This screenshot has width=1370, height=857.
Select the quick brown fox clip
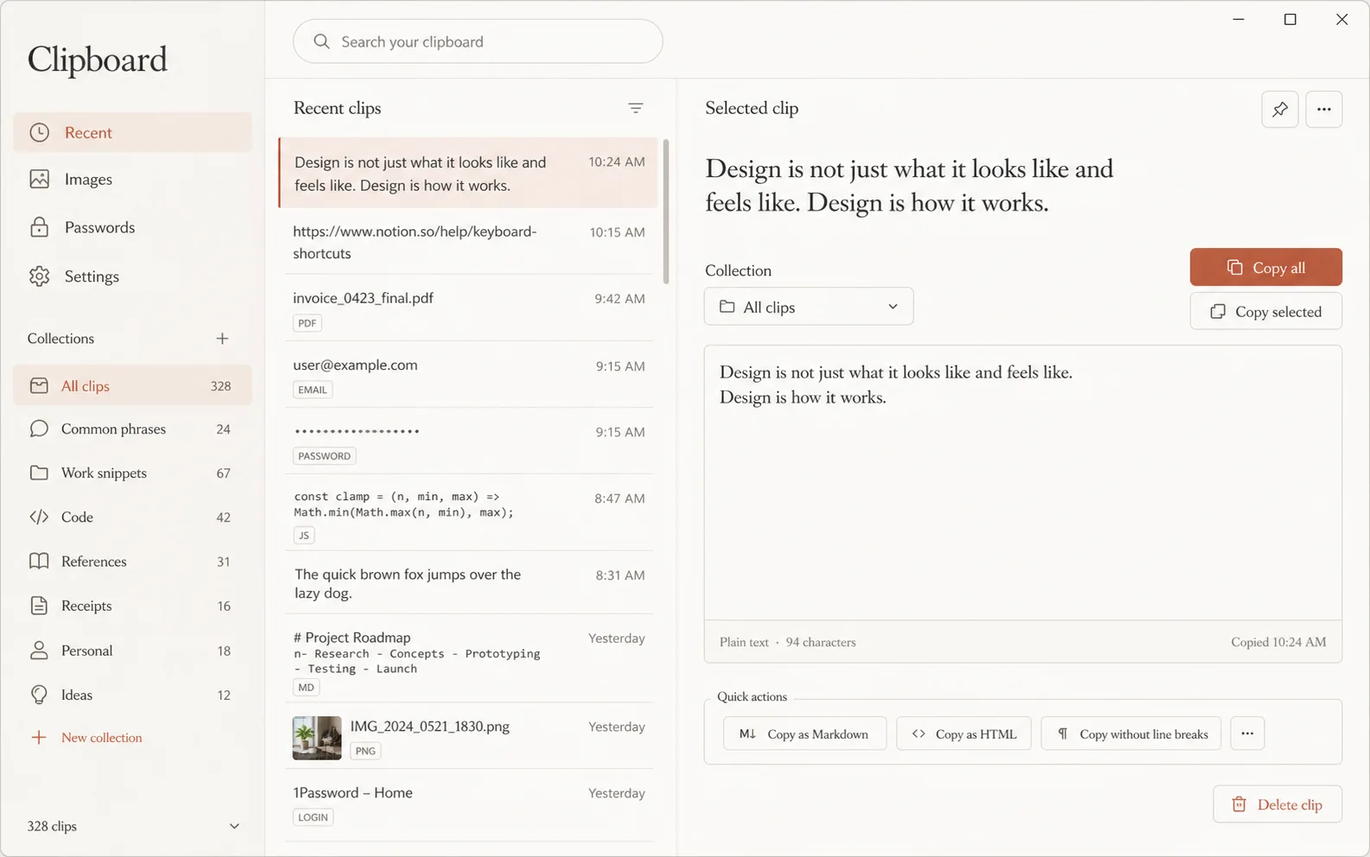coord(469,583)
